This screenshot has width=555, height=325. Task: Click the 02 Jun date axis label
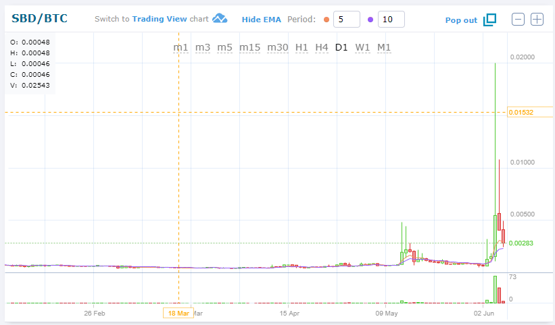484,314
